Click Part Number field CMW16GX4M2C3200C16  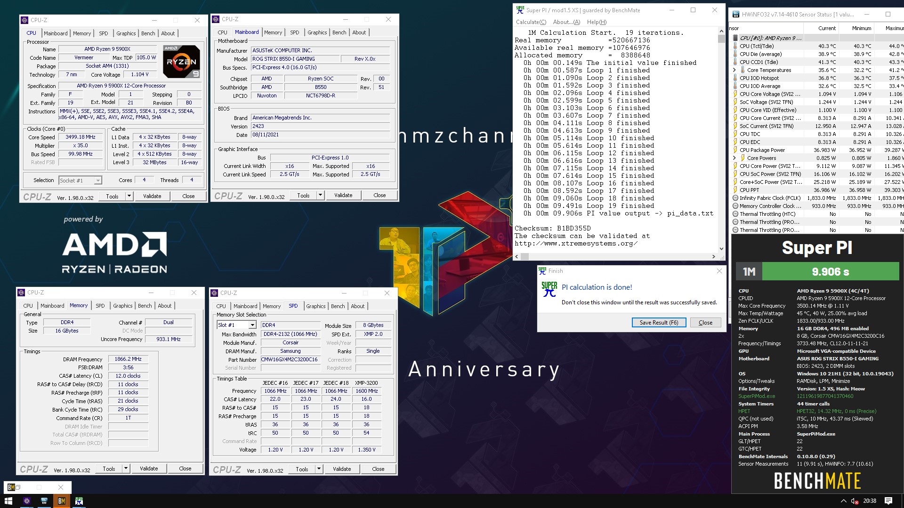(x=290, y=360)
